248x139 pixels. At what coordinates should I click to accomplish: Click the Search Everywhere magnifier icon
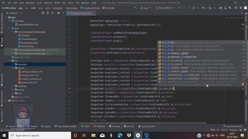(236, 8)
